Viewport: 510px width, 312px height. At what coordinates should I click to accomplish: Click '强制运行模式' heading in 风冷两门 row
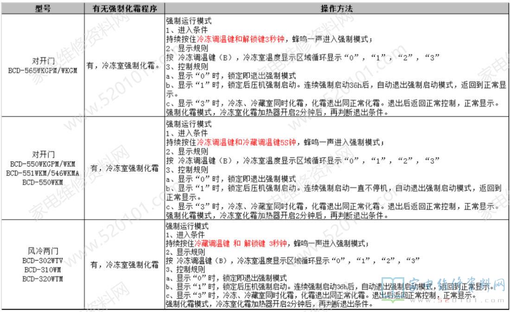187,226
